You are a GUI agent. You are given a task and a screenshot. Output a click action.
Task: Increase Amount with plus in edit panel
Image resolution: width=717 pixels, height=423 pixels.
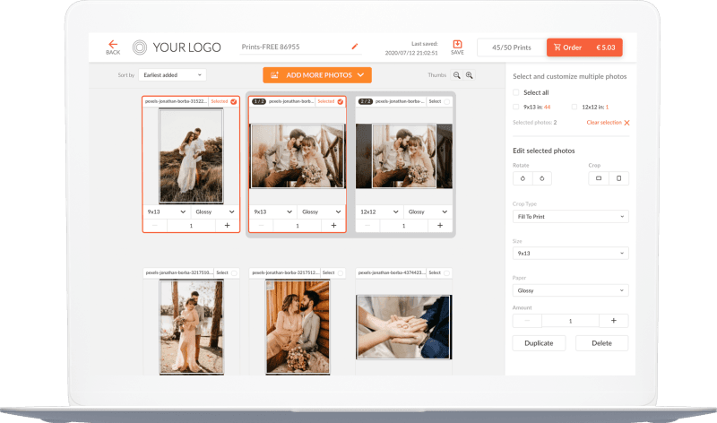(x=613, y=320)
